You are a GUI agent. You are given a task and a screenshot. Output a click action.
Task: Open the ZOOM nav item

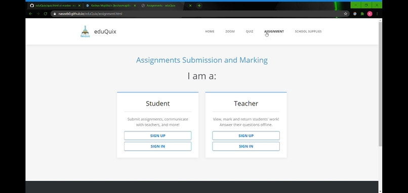click(x=230, y=31)
